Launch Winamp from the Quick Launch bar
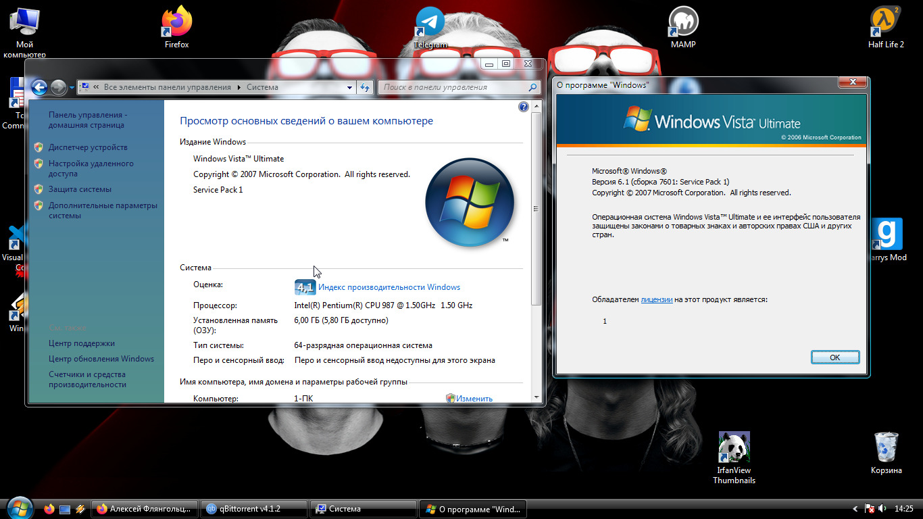 pos(80,509)
